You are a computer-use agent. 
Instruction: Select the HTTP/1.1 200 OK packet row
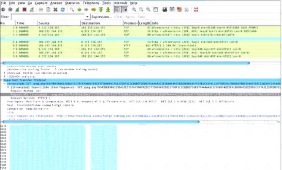point(141,45)
